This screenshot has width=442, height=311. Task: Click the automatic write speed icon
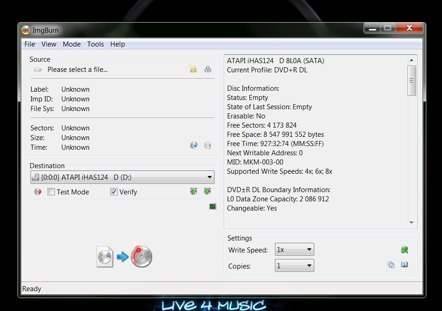[405, 250]
